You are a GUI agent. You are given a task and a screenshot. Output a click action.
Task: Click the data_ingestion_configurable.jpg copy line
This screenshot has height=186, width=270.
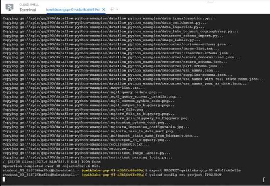(96, 127)
